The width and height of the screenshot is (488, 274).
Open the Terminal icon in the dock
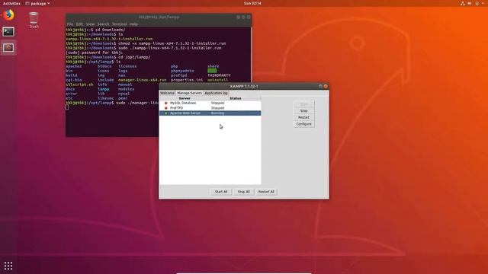[x=8, y=32]
